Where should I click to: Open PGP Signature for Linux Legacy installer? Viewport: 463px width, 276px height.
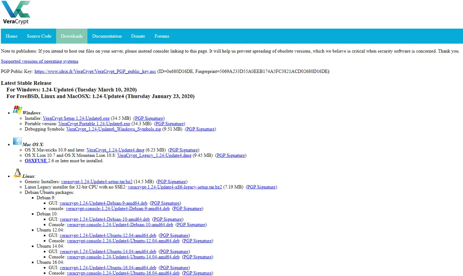click(x=262, y=187)
